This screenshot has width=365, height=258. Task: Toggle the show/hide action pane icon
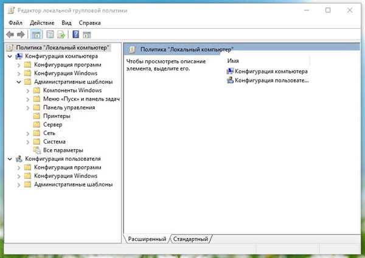pos(87,35)
